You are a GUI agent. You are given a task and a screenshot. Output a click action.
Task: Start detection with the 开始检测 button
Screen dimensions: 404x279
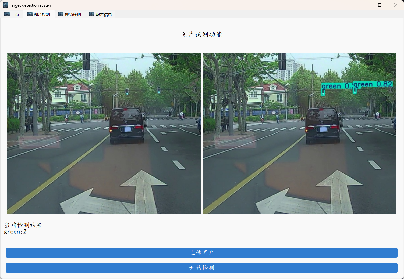[x=202, y=268]
